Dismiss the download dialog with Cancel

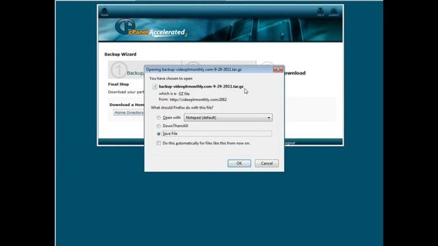[x=266, y=163]
